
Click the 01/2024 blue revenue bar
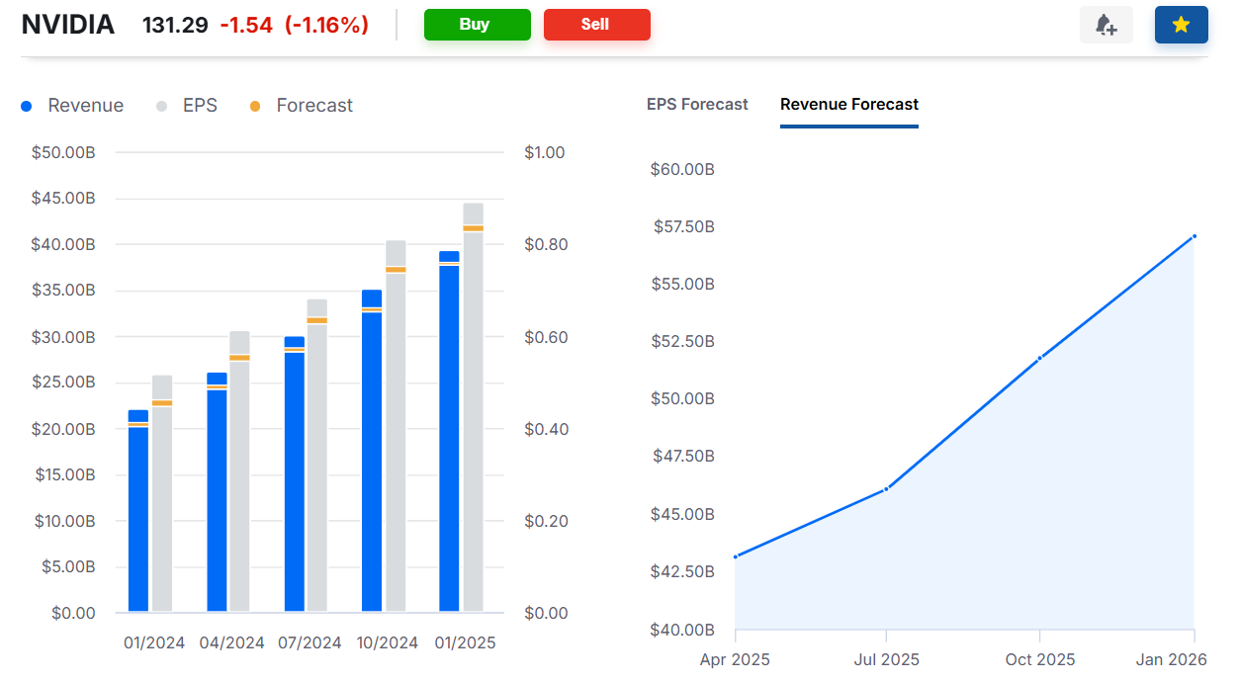(138, 511)
